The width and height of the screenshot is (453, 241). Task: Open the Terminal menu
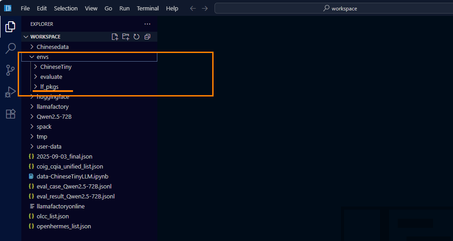148,9
